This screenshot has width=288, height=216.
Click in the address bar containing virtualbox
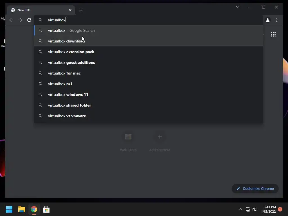click(148, 20)
